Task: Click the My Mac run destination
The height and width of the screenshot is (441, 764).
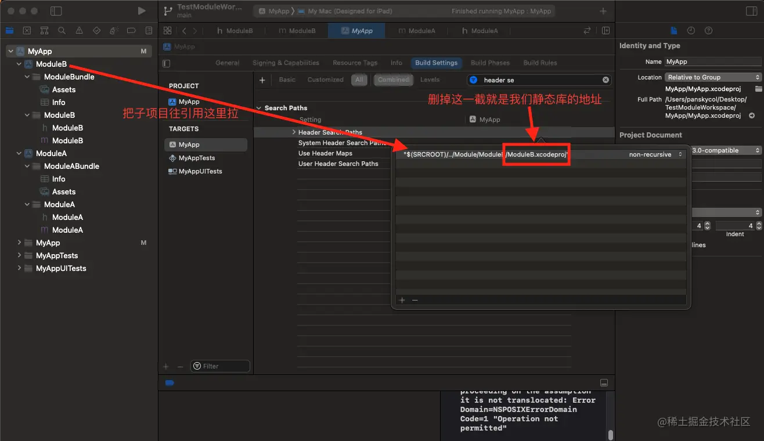Action: point(345,11)
